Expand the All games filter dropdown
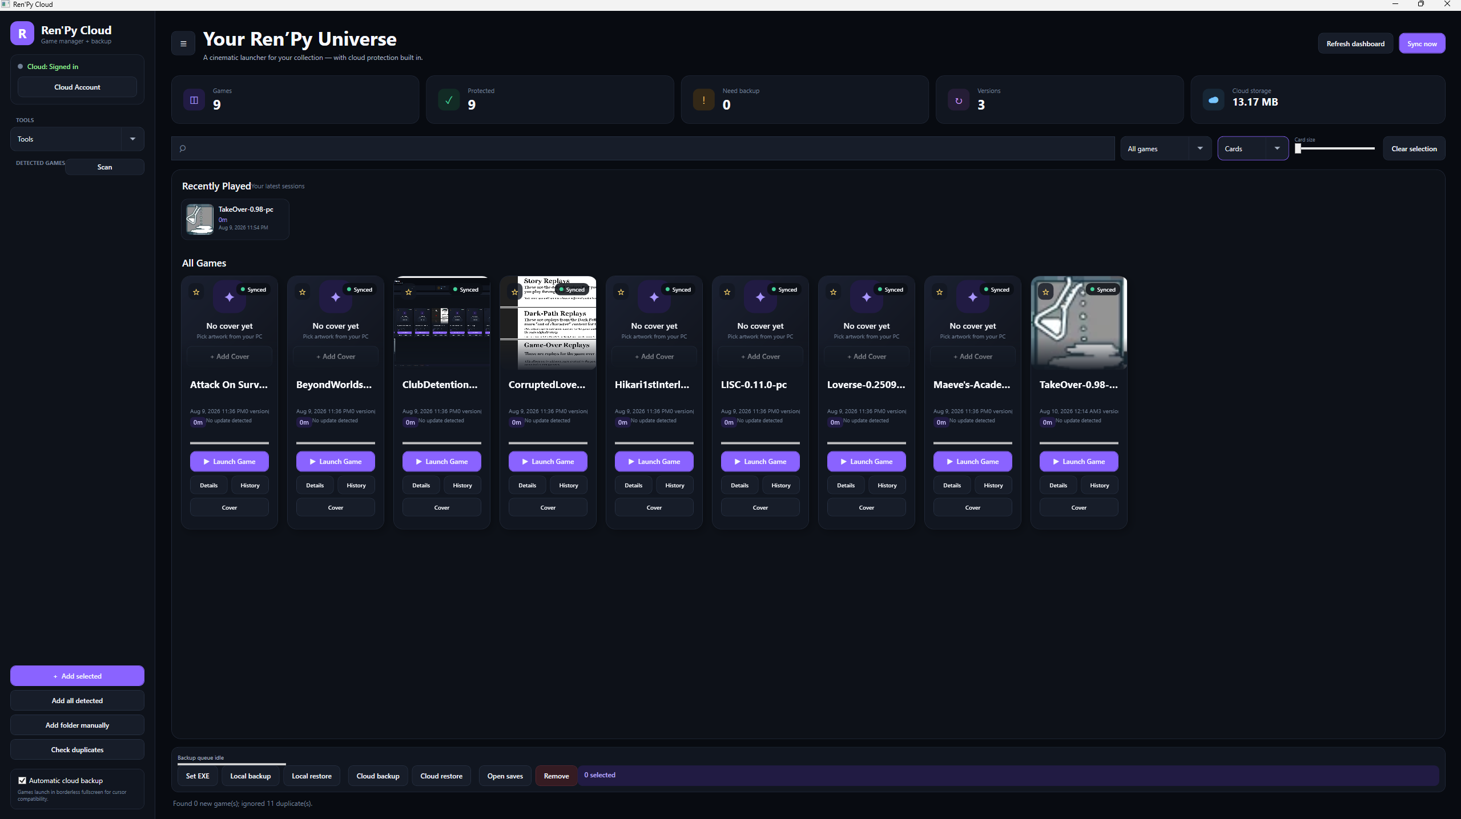This screenshot has width=1461, height=819. click(1166, 148)
